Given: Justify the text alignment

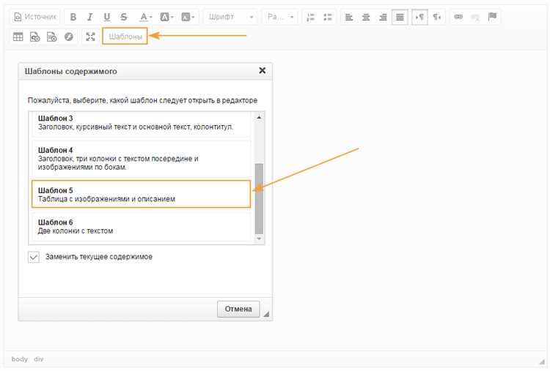Looking at the screenshot, I should (400, 17).
